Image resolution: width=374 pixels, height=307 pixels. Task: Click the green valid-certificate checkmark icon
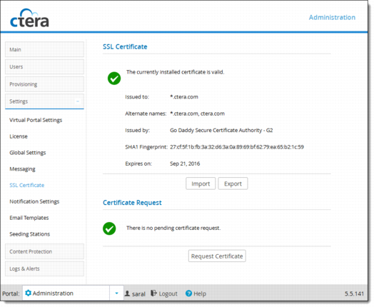click(114, 79)
